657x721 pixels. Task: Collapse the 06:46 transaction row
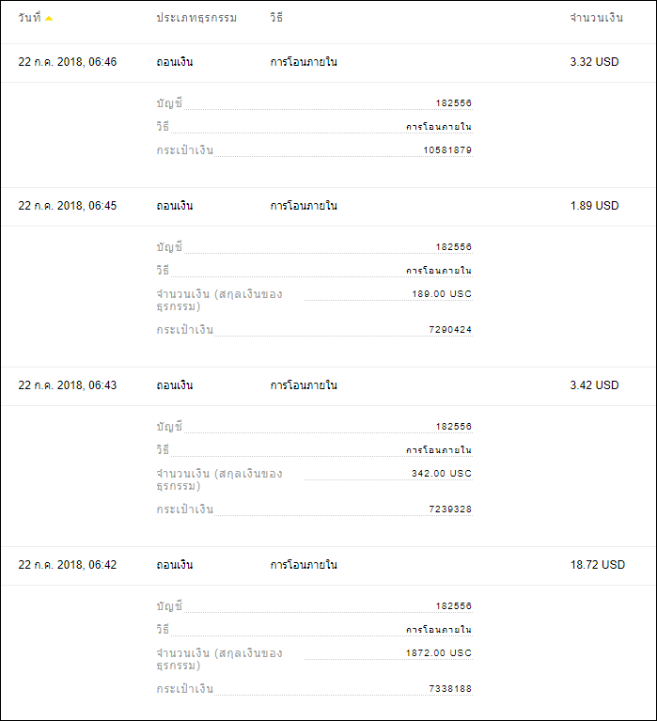[328, 63]
